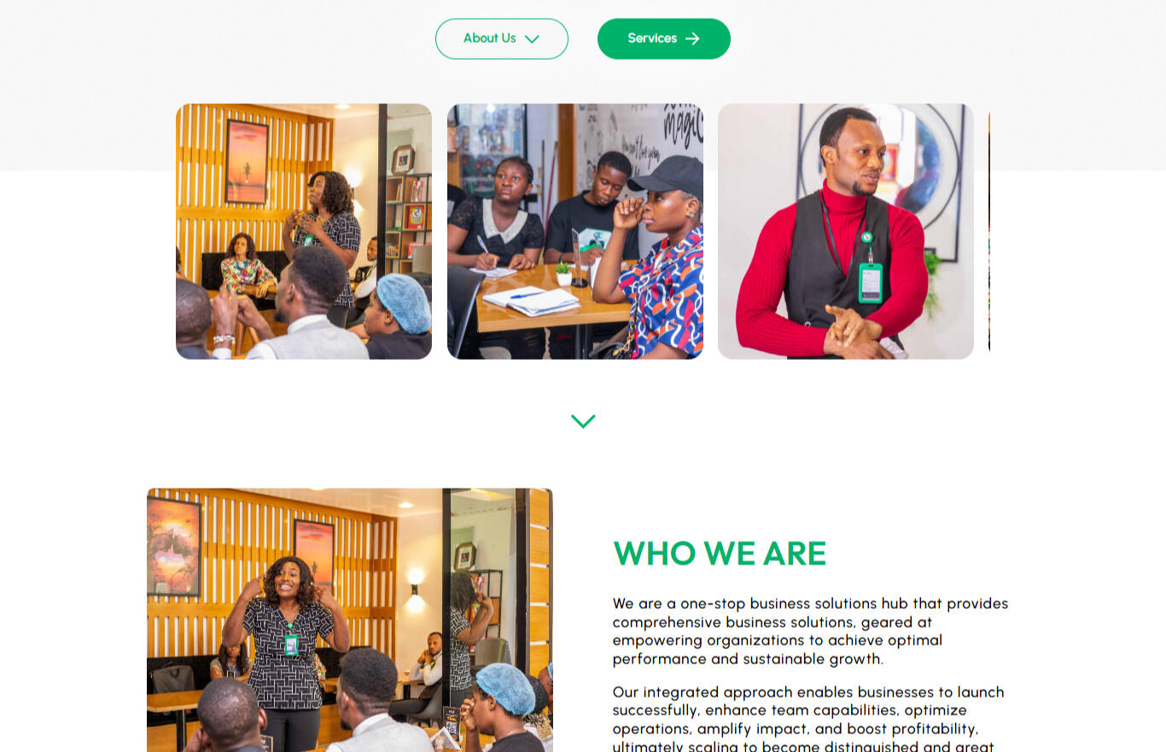This screenshot has width=1166, height=752.
Task: Go to the Services page button
Action: 664,38
